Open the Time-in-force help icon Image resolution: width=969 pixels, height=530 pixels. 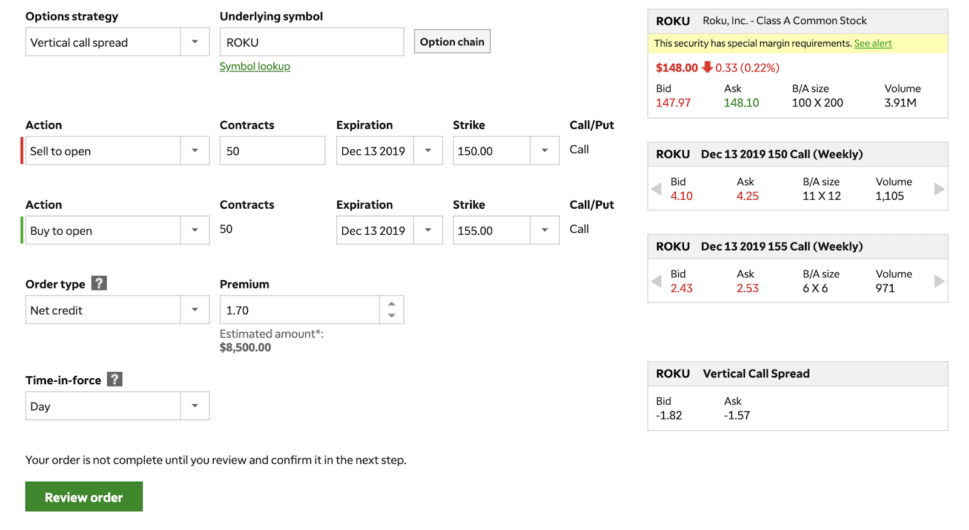tap(115, 379)
